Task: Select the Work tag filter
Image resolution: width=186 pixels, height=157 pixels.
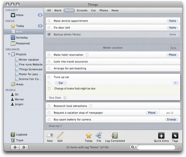Action: click(x=58, y=11)
